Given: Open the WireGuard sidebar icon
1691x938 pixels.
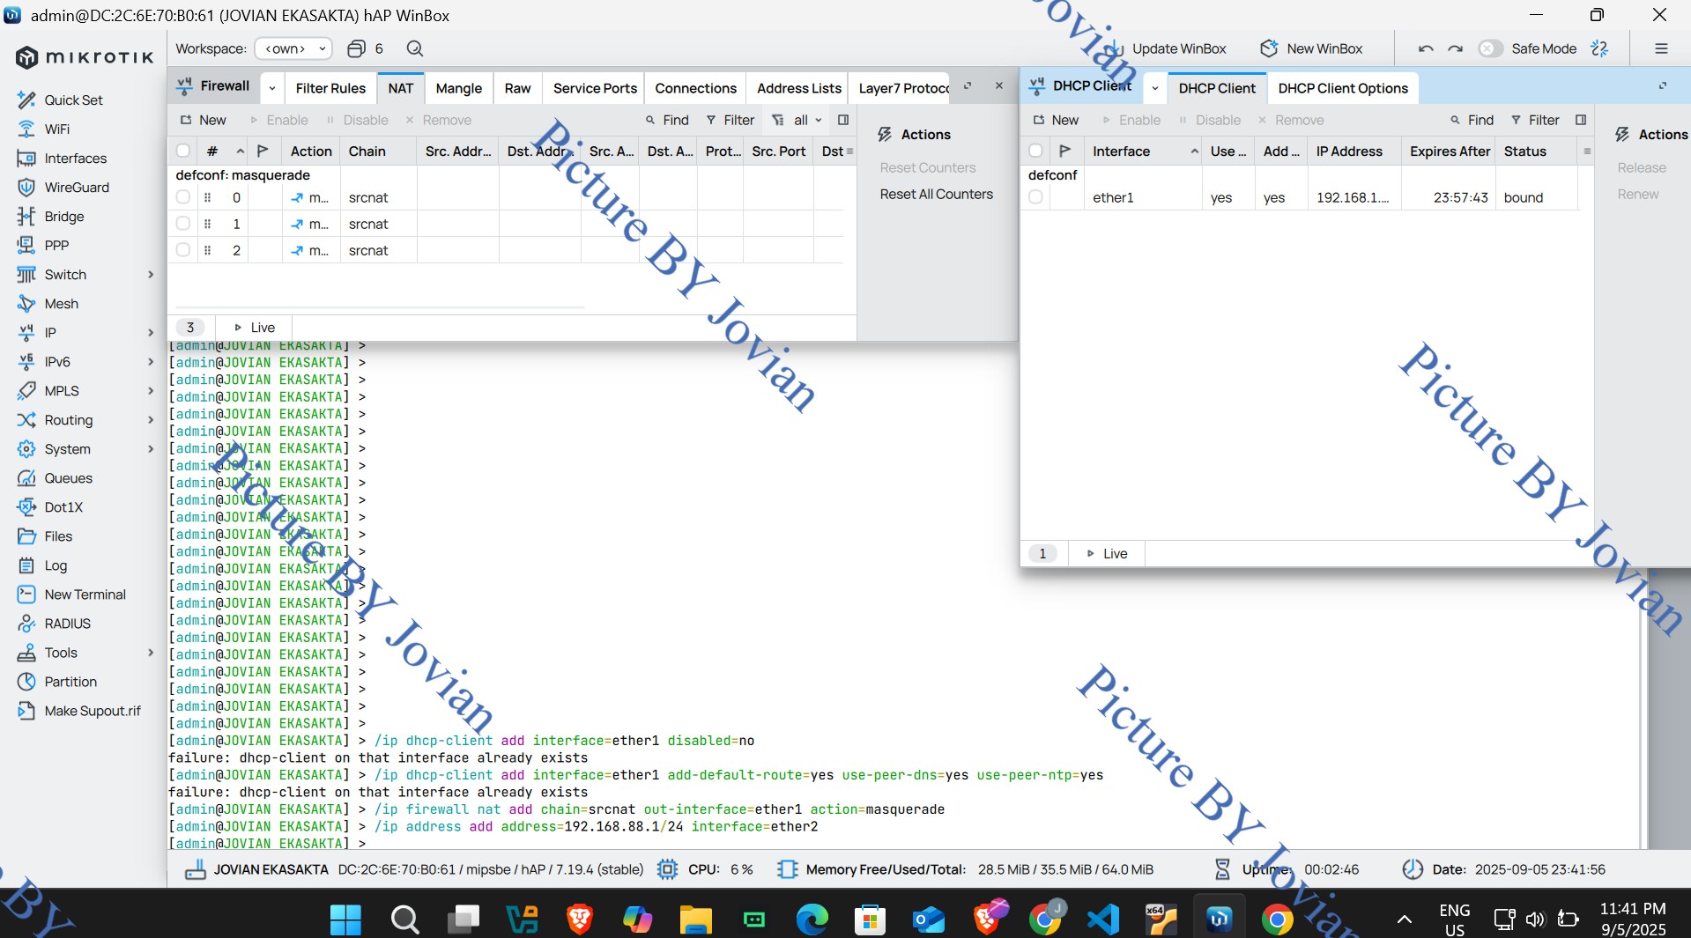Looking at the screenshot, I should click(x=26, y=187).
